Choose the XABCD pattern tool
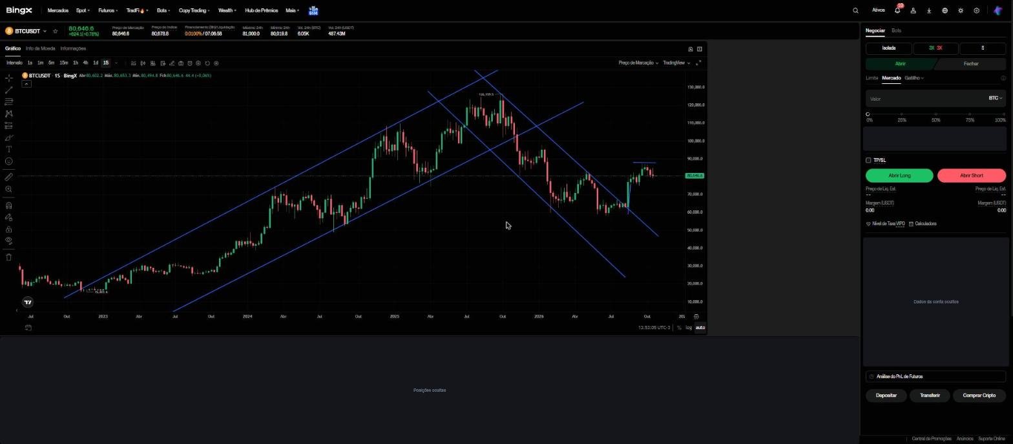Screen dimensions: 1013x444 pyautogui.click(x=8, y=114)
